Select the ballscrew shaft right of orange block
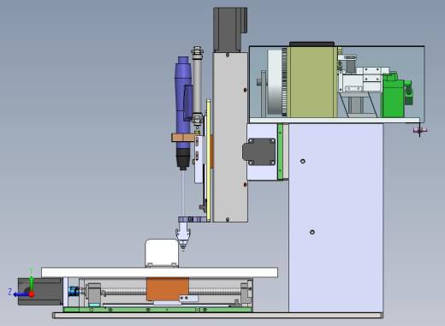This screenshot has height=326, width=445. tap(215, 292)
